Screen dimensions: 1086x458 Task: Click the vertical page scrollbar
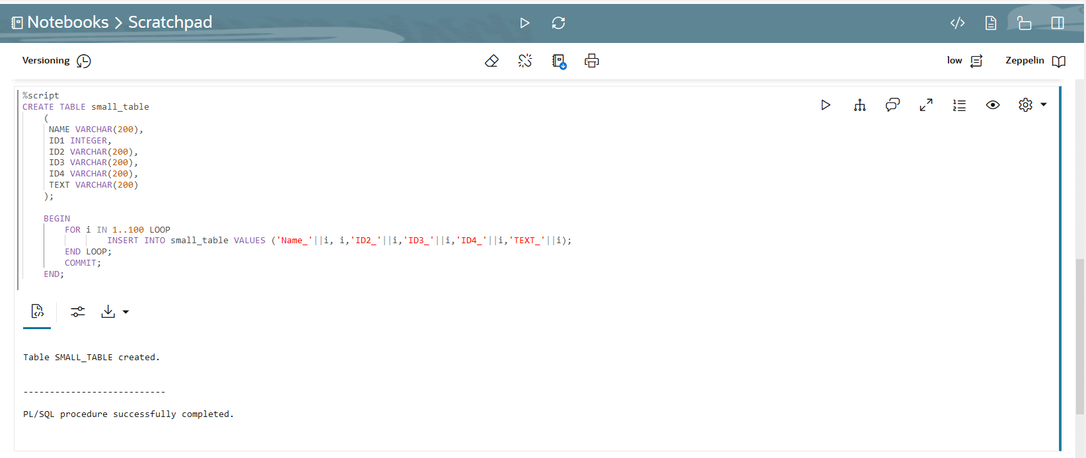pyautogui.click(x=1080, y=336)
